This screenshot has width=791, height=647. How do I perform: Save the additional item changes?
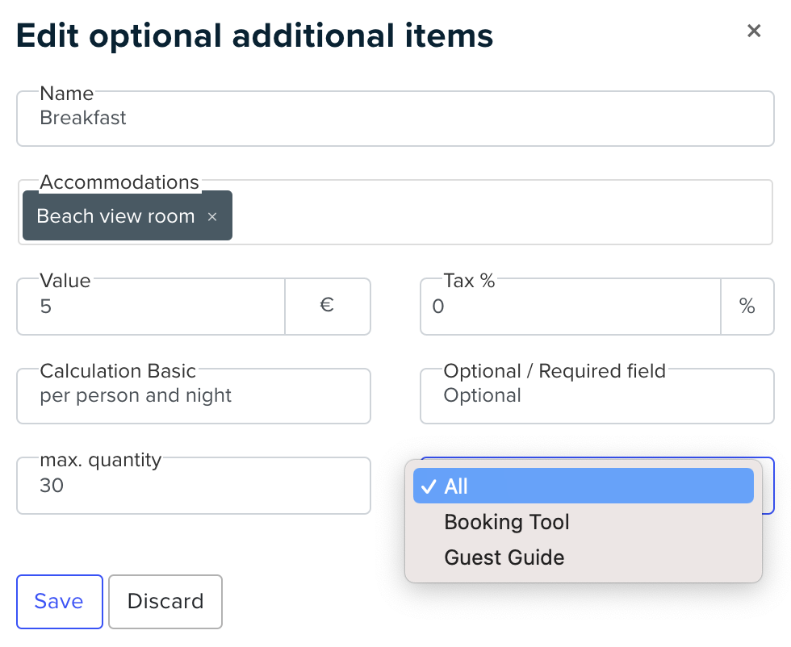[x=60, y=602]
